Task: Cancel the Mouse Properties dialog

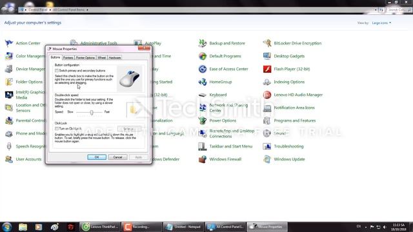Action: tap(117, 157)
